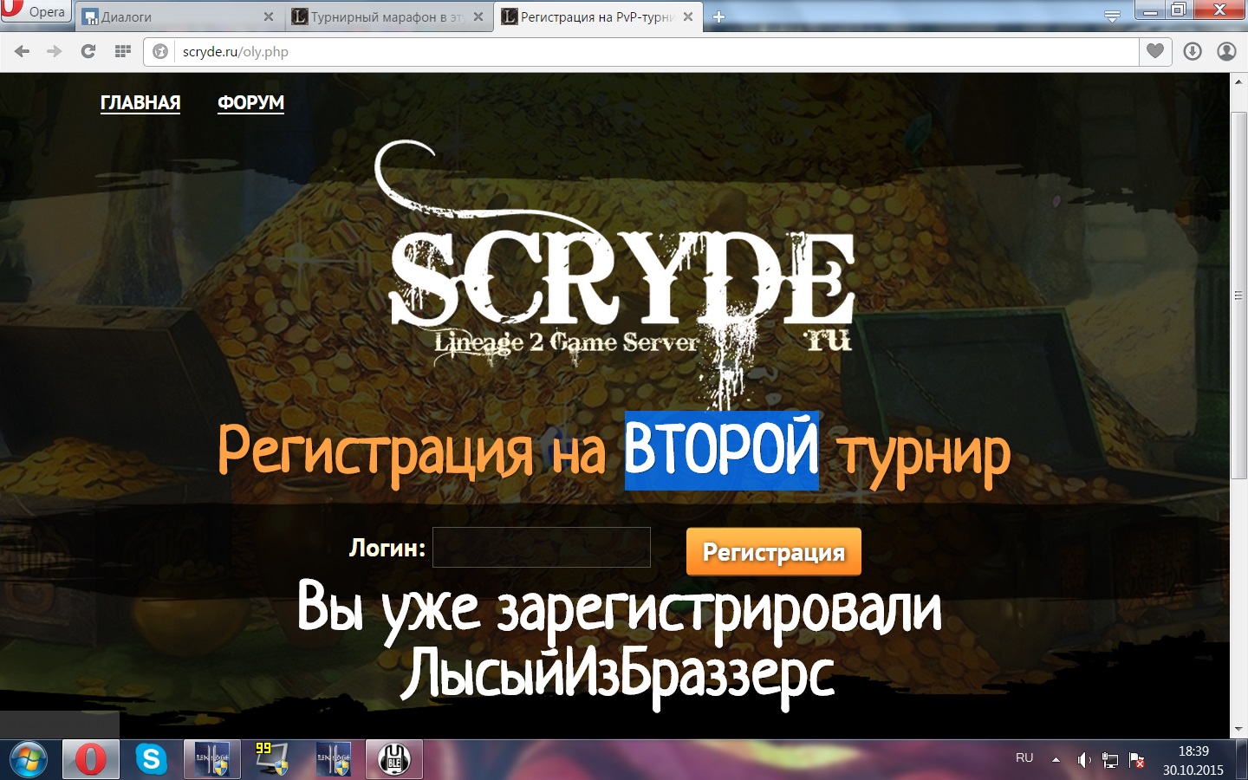Go to the ГЛАВНАЯ page link
This screenshot has height=780, width=1248.
click(x=140, y=102)
